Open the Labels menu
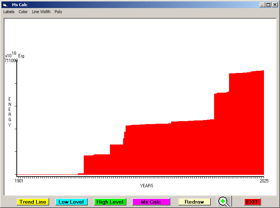Screen dimensions: 280x208 [x=9, y=12]
